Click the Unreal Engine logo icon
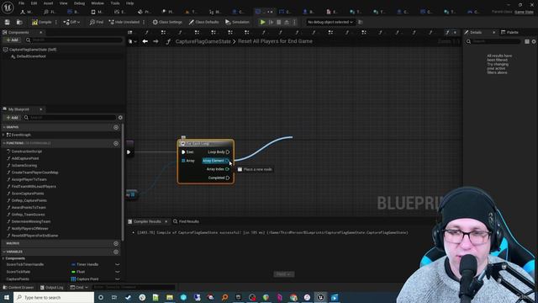The height and width of the screenshot is (303, 538). (8, 7)
